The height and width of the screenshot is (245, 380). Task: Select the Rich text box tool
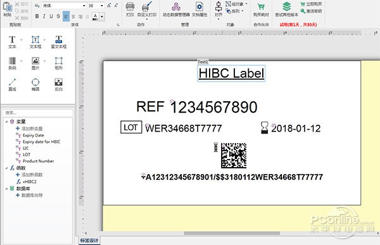(x=59, y=42)
